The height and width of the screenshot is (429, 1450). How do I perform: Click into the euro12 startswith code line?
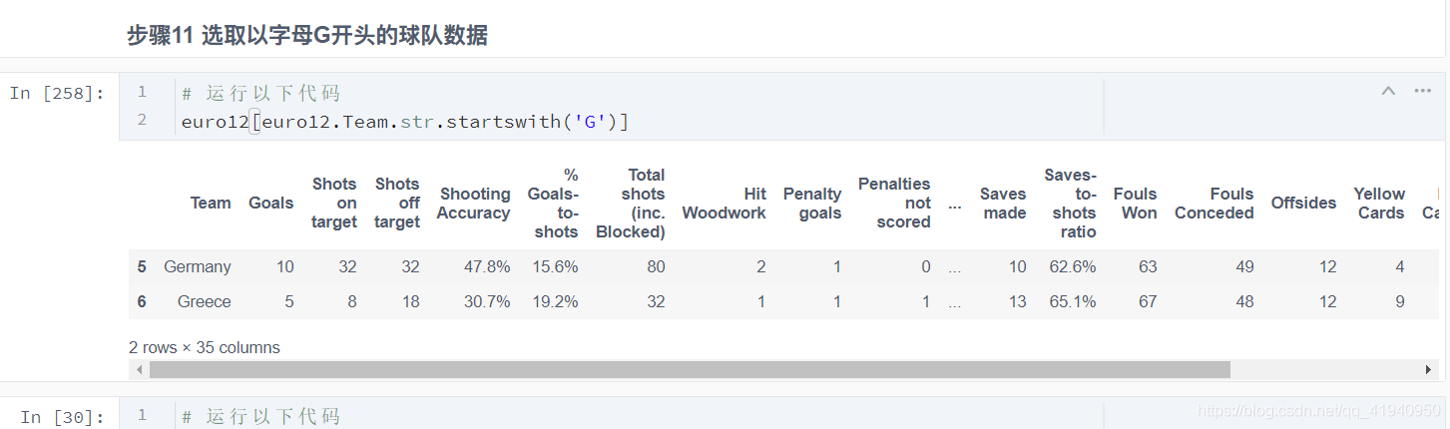pos(405,123)
